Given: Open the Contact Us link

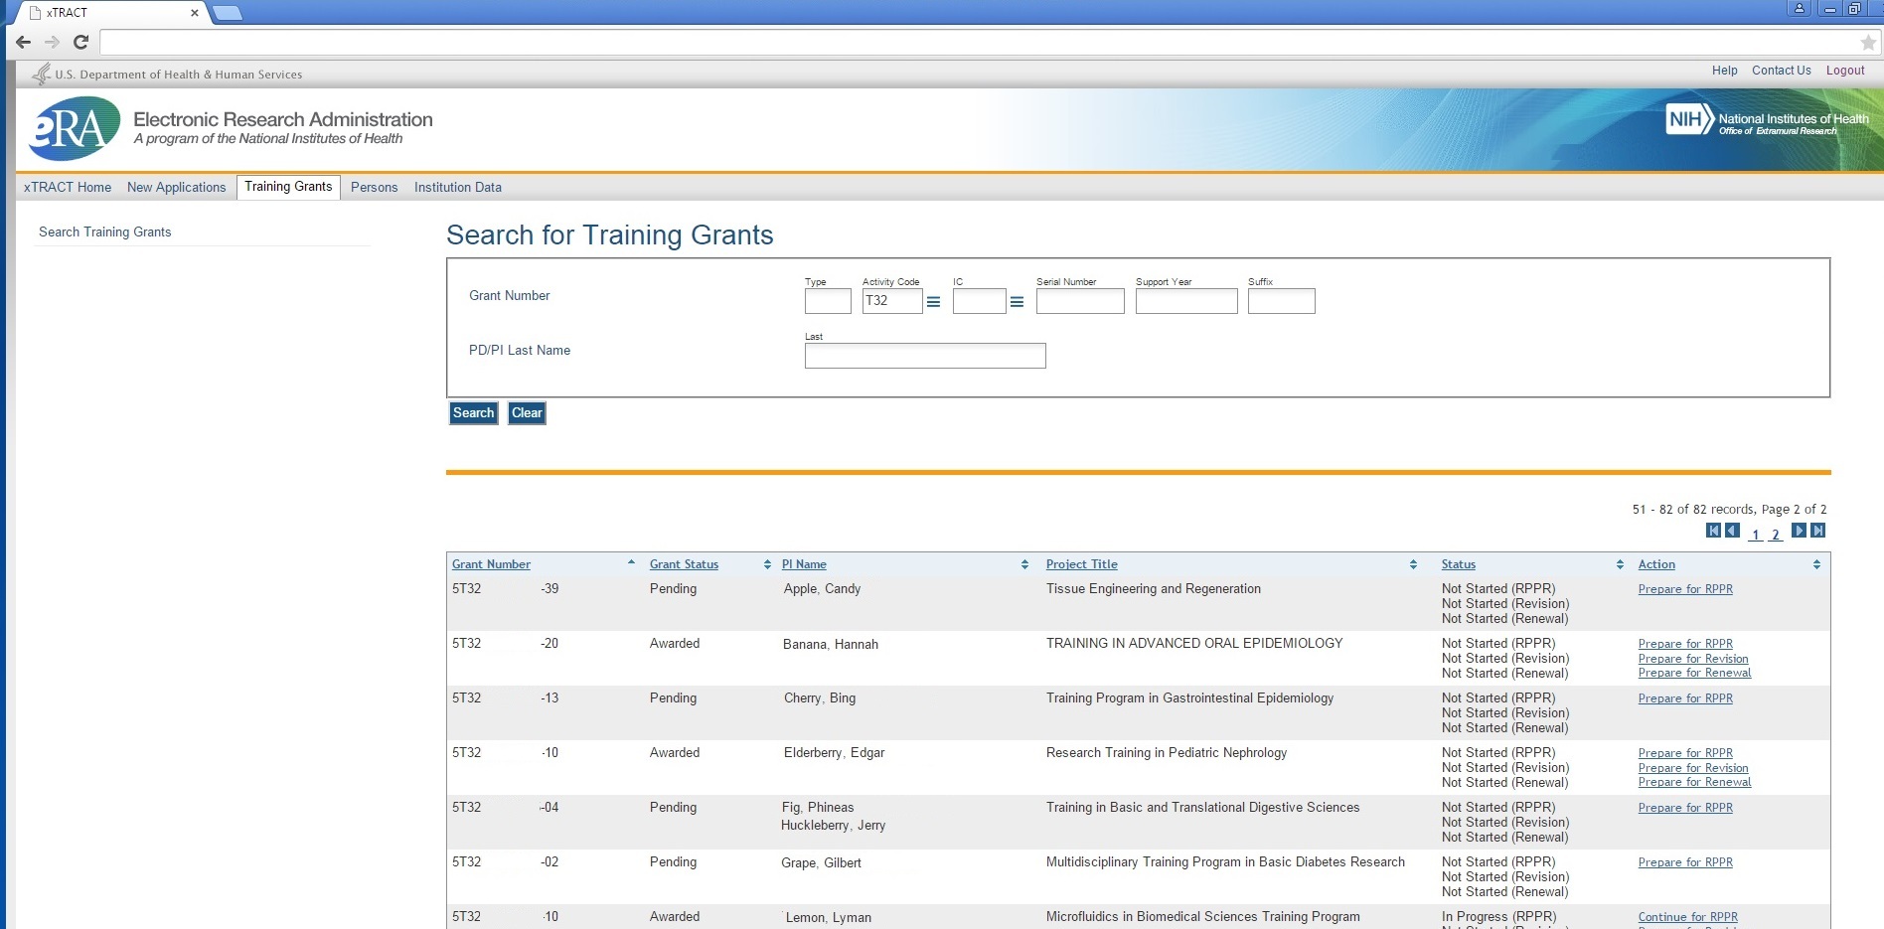Looking at the screenshot, I should (1782, 71).
